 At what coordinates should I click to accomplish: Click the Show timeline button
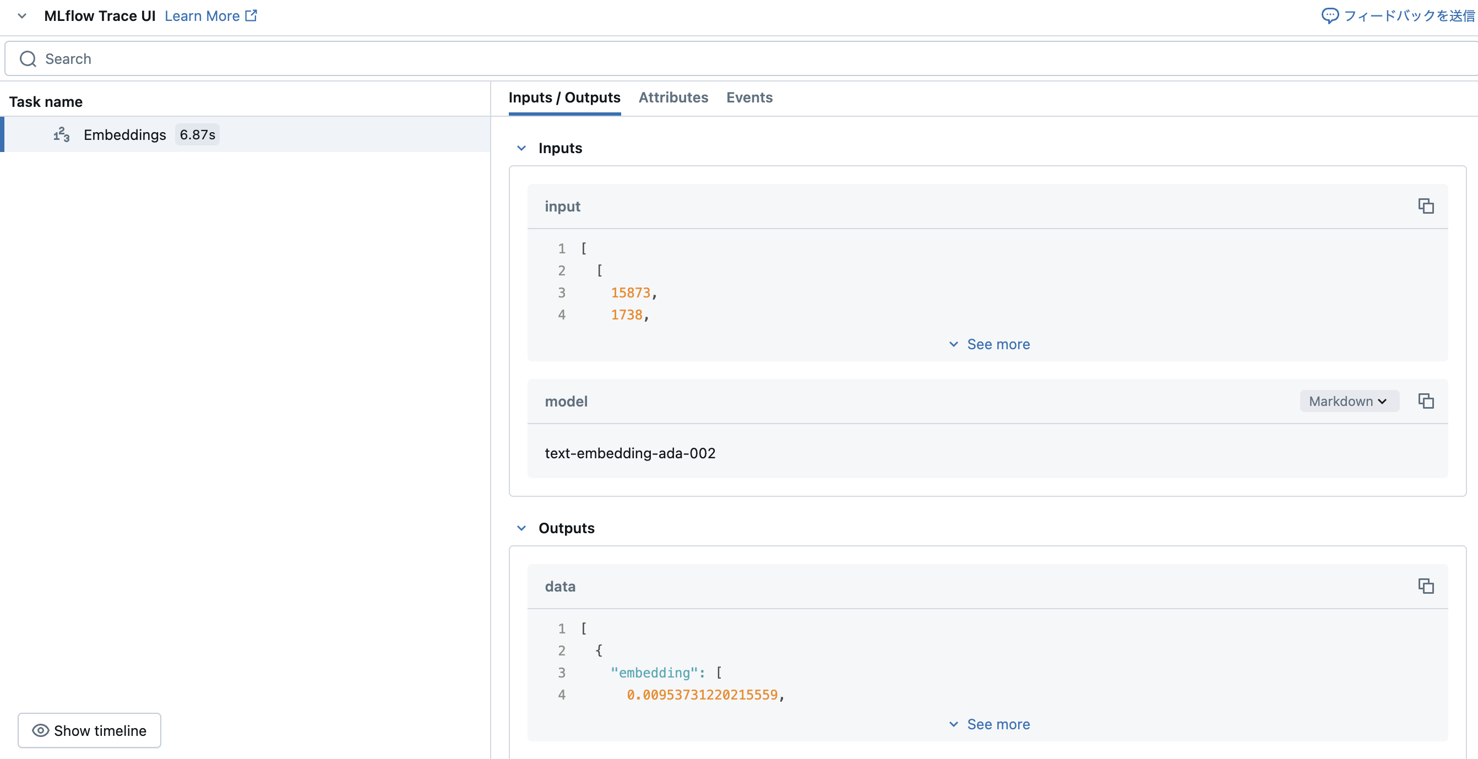(x=90, y=730)
